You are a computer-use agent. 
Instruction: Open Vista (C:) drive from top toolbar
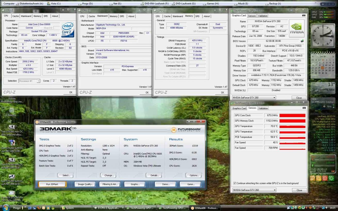point(53,4)
